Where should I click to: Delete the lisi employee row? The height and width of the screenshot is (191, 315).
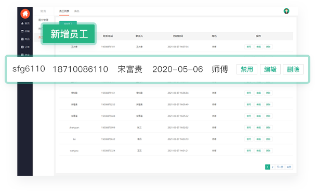tap(268, 139)
